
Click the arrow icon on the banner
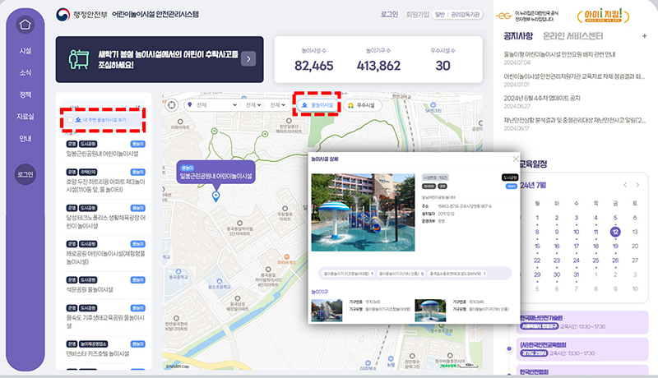[248, 58]
